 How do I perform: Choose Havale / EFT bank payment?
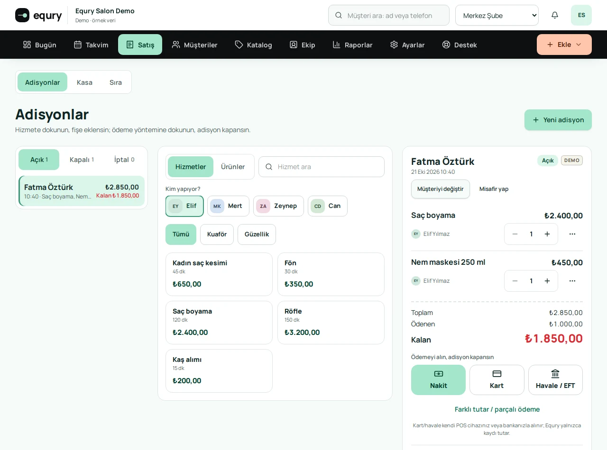555,380
